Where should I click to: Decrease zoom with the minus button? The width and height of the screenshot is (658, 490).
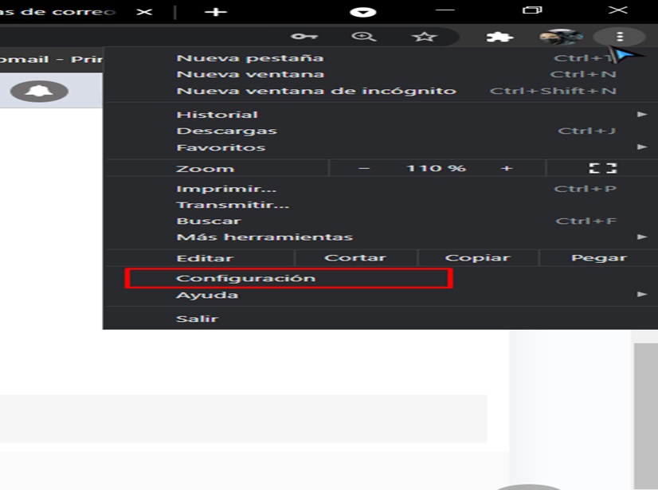[364, 168]
